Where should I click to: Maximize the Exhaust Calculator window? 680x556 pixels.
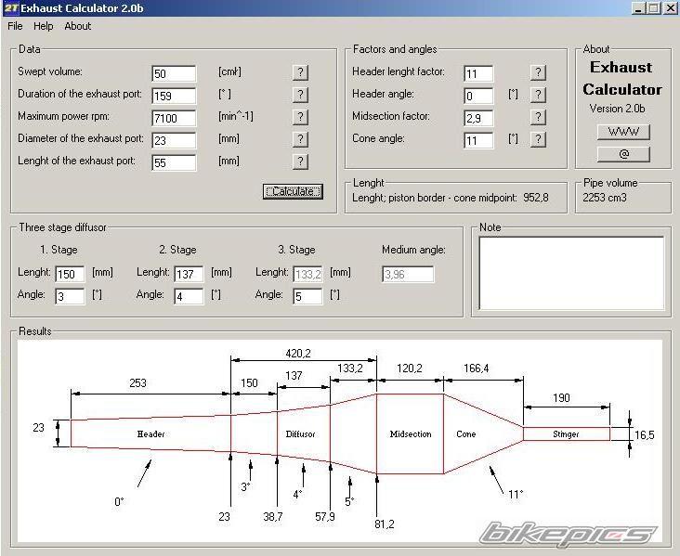tap(654, 8)
